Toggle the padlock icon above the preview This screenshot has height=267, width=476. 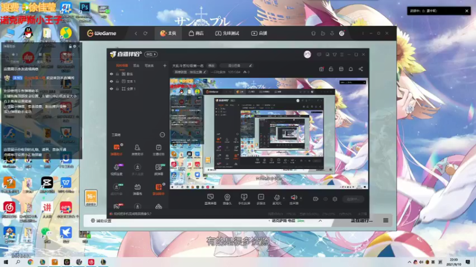(331, 69)
